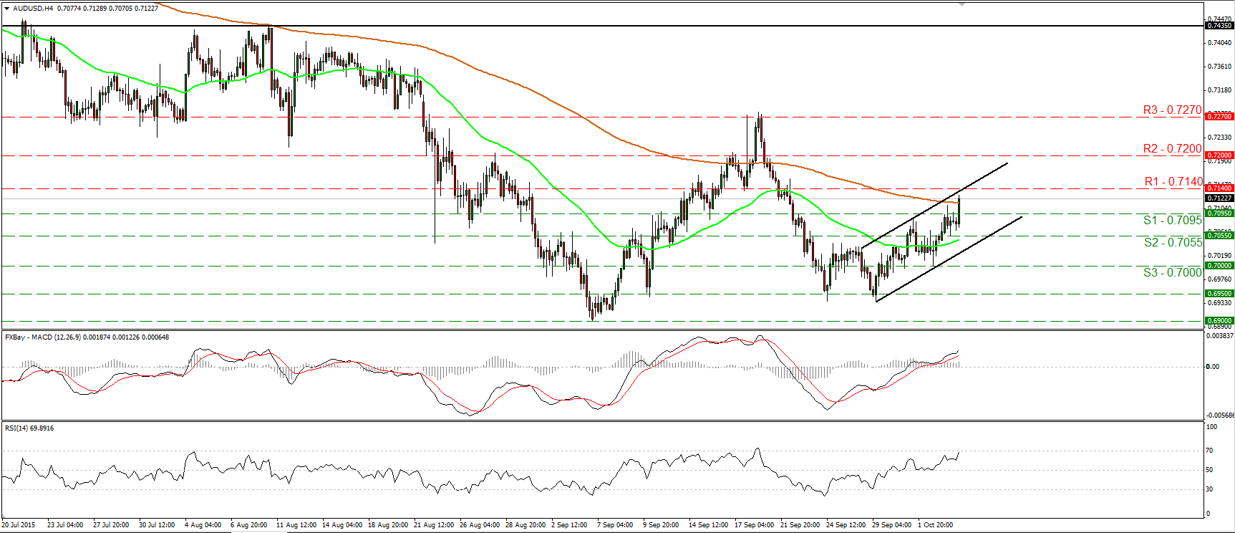
Task: Click the S3 - 0.7000 support label
Action: pos(1172,272)
